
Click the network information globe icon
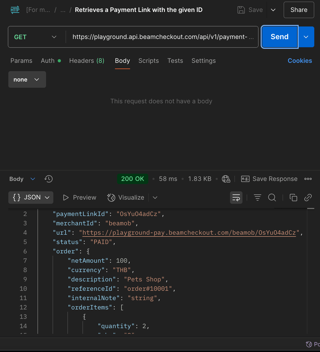[x=226, y=179]
